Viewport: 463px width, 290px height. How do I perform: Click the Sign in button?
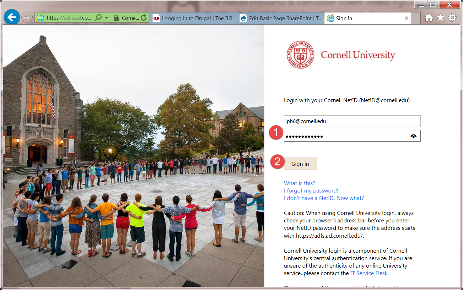point(301,164)
